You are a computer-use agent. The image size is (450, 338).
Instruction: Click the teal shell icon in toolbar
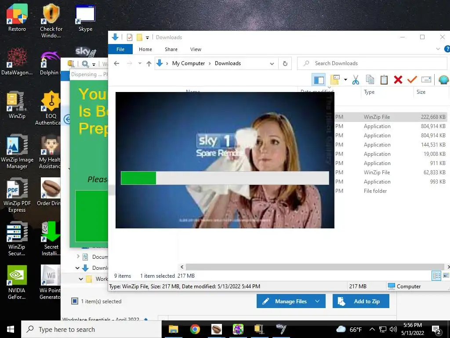(444, 80)
